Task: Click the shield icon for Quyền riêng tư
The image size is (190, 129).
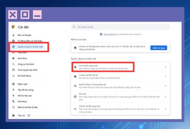Action: 13,46
